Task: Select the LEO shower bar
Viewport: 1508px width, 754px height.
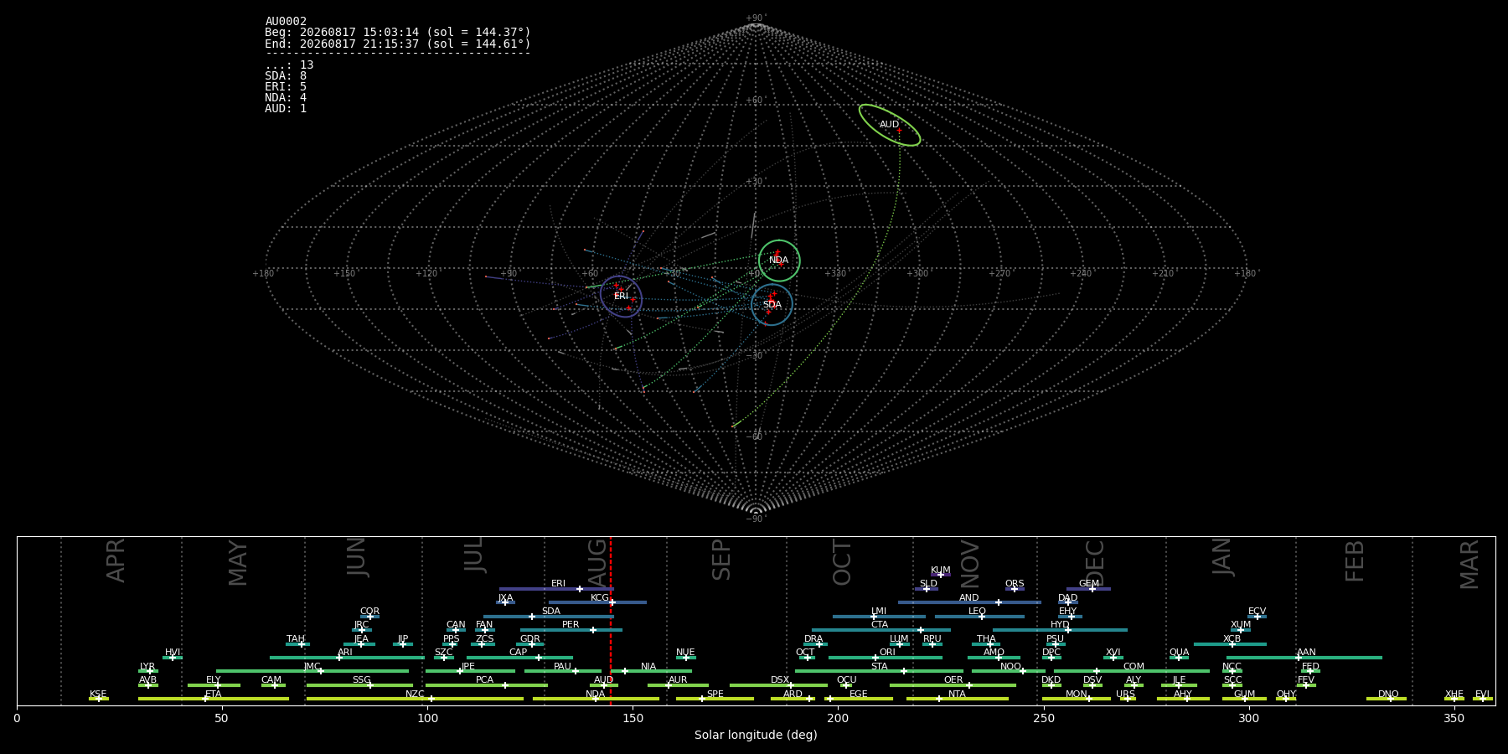Action: (x=979, y=617)
